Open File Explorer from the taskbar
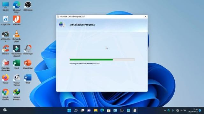This screenshot has height=114, width=204. 96,111
